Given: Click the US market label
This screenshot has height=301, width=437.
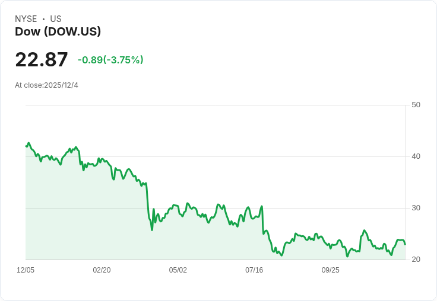Looking at the screenshot, I should pos(56,19).
